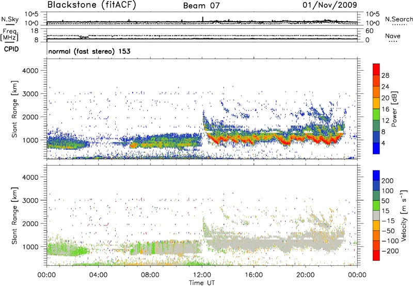Click the '12:00' time axis label
The width and height of the screenshot is (413, 286).
(x=202, y=275)
